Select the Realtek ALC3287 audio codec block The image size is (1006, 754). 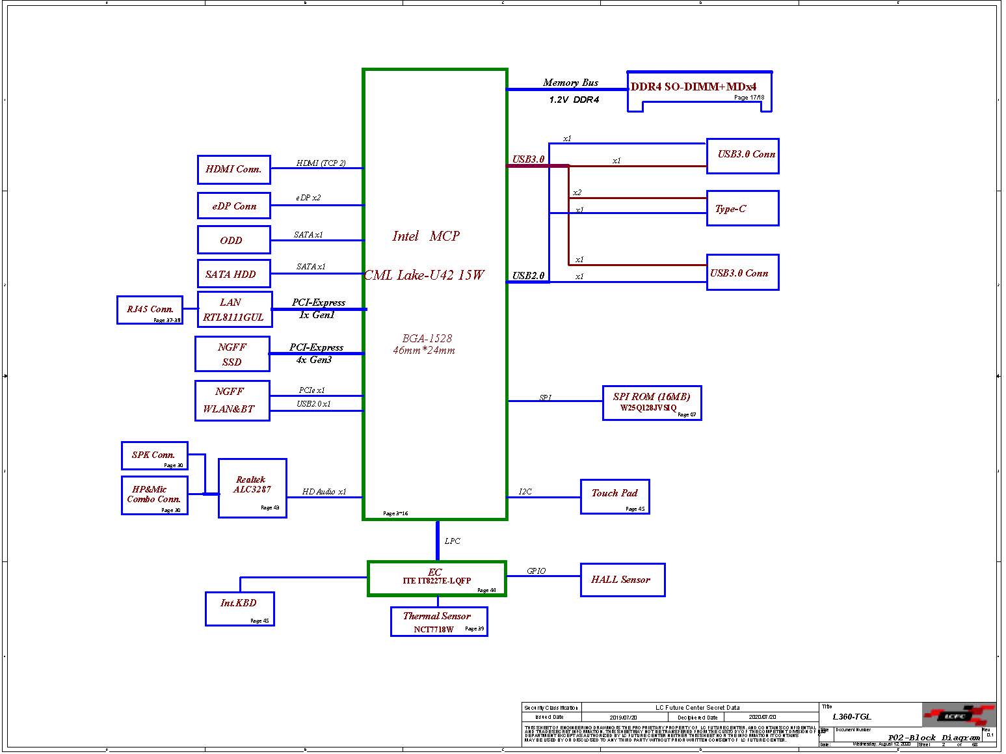coord(252,488)
